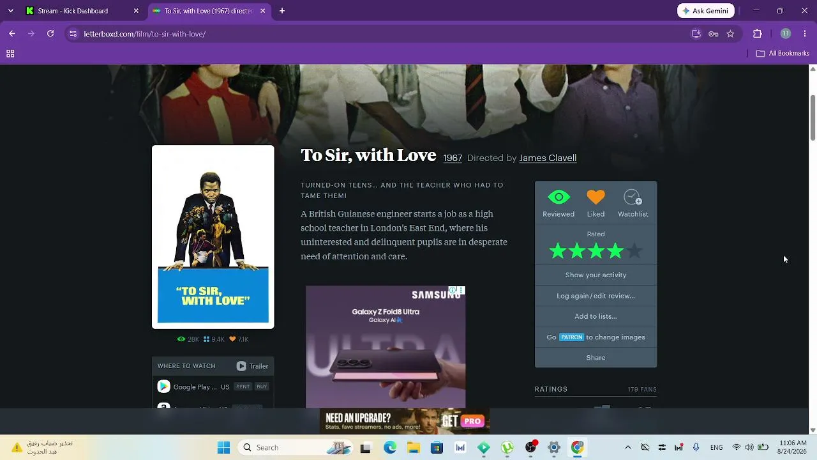Open the apps grid in bookmarks bar
The height and width of the screenshot is (460, 817).
click(x=10, y=54)
